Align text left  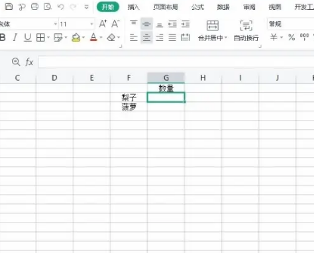[x=134, y=38]
